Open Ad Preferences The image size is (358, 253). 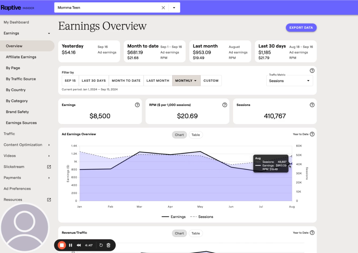[x=17, y=189]
